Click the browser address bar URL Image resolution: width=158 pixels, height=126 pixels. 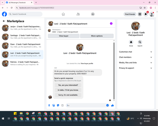(37, 8)
